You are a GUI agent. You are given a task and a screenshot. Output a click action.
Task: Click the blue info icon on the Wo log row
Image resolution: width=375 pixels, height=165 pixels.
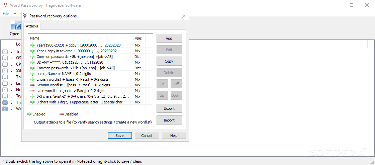pos(5,109)
